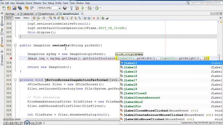Select jLabelMinMouseClicked completion suggestion
The width and height of the screenshot is (223, 125).
(x=171, y=119)
